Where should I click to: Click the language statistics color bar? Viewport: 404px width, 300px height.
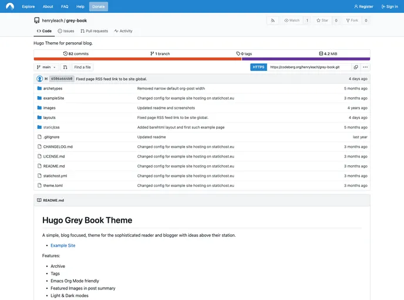coord(201,59)
